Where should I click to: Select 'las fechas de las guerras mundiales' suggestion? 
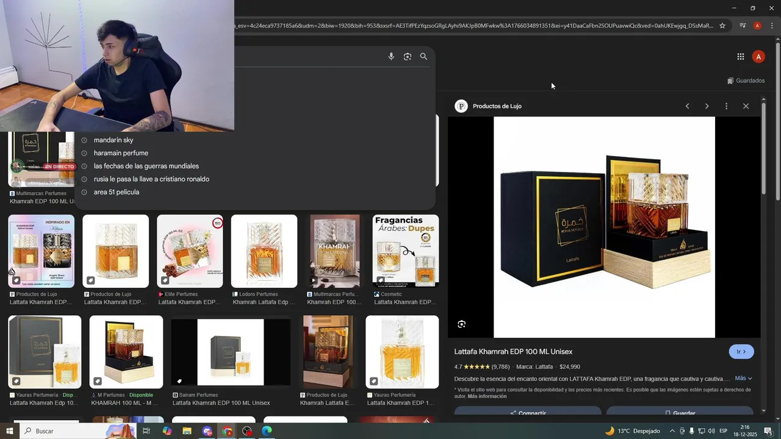(x=146, y=166)
